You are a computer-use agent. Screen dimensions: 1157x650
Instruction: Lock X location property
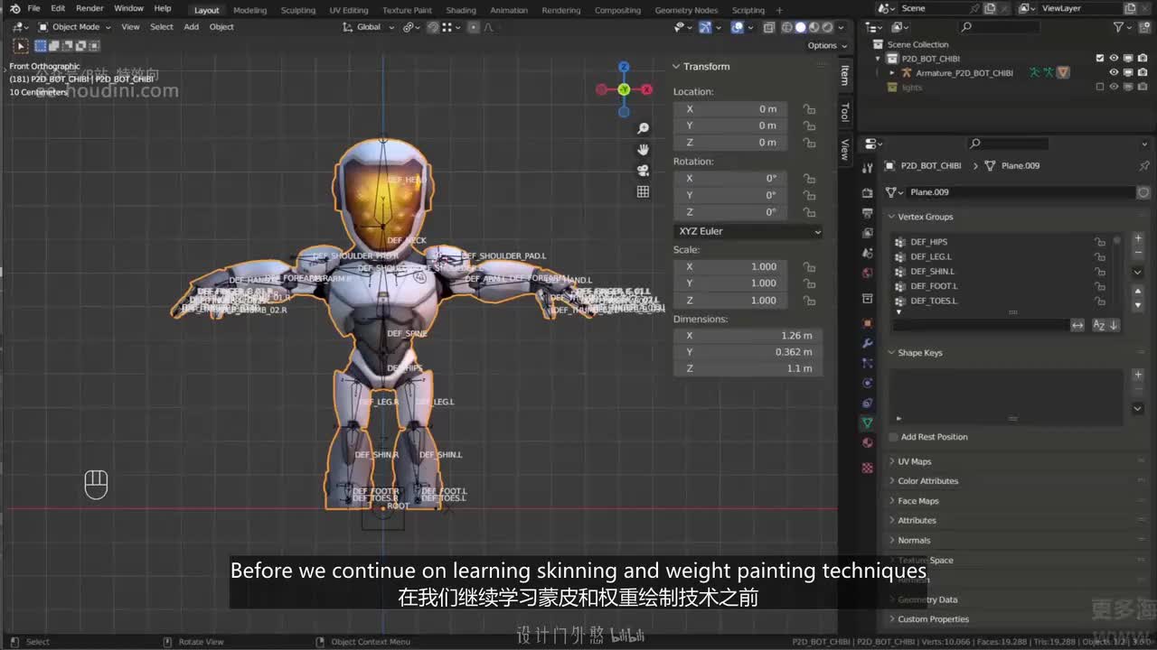tap(809, 109)
